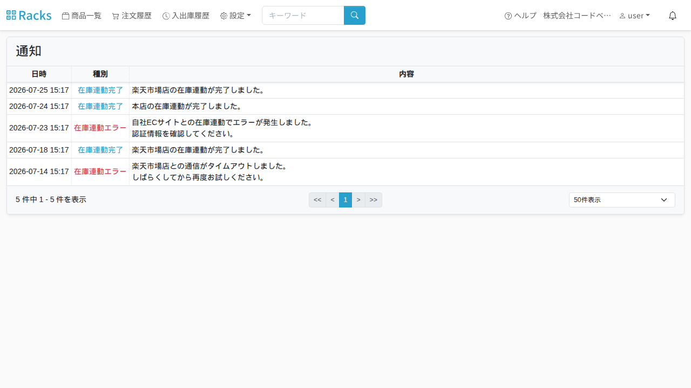This screenshot has width=691, height=388.
Task: Click message 自社ECサイトとの在庫連動でエラーが発生しました。
Action: (222, 122)
